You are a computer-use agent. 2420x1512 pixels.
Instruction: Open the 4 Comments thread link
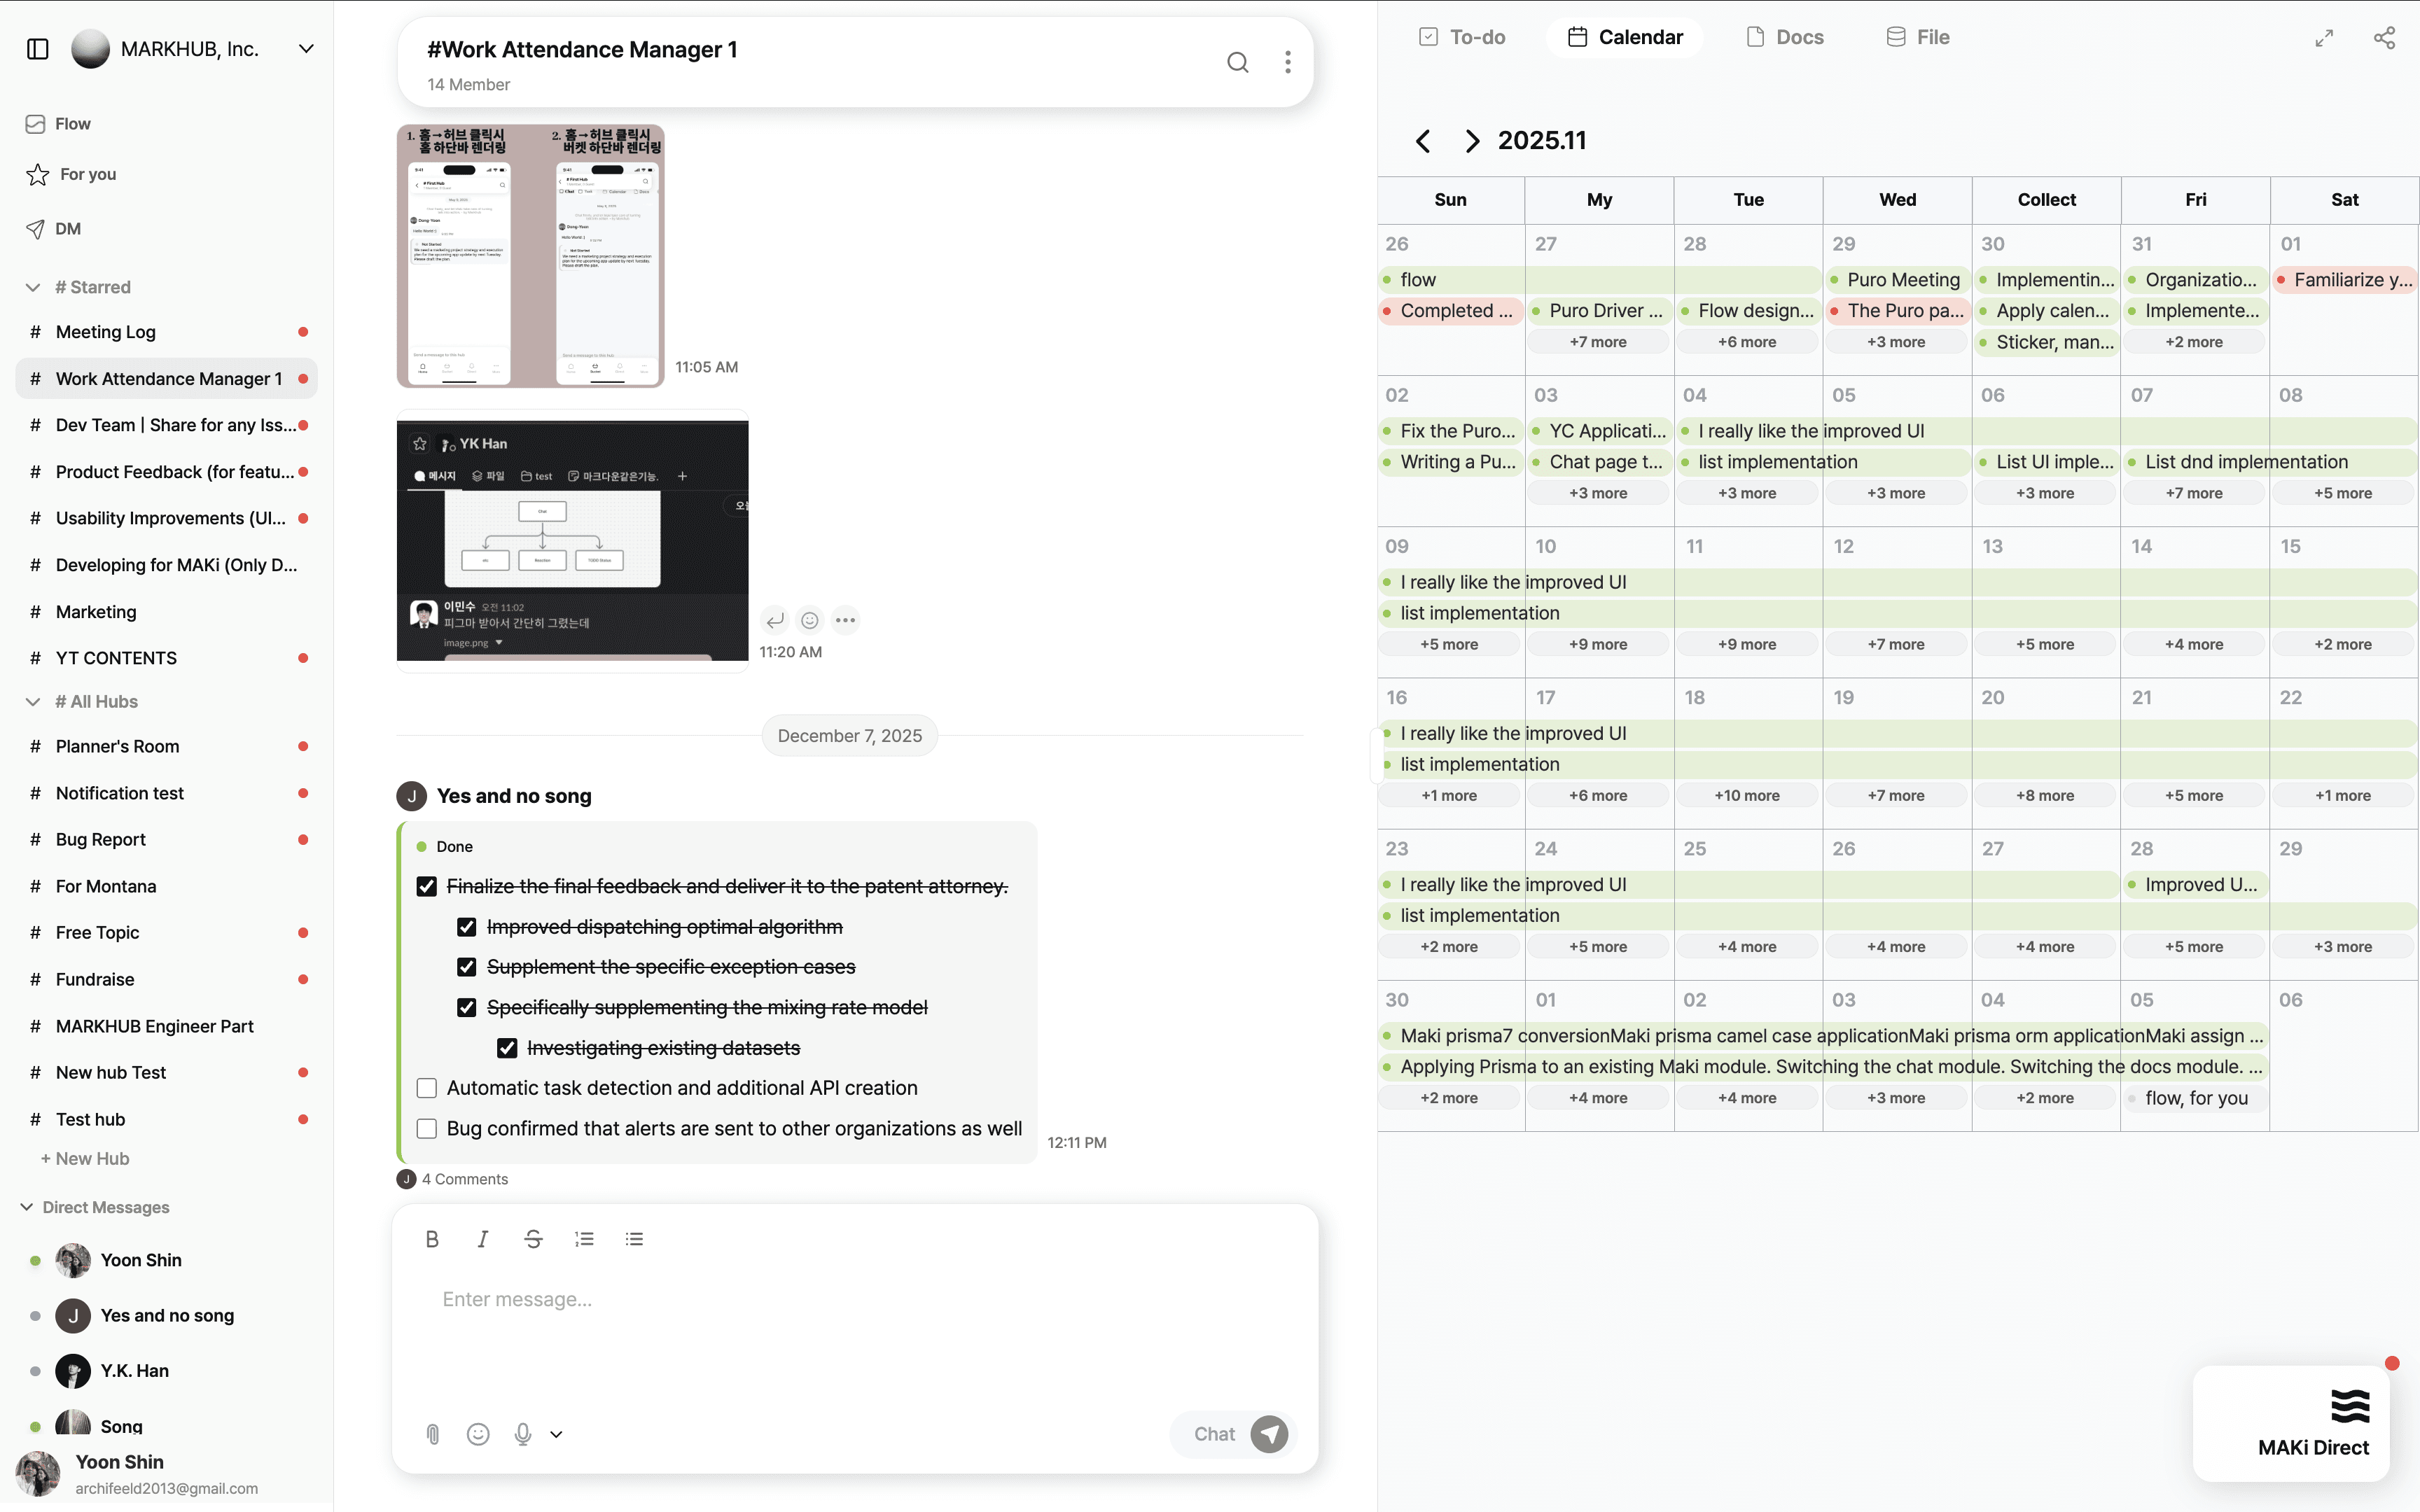(464, 1179)
